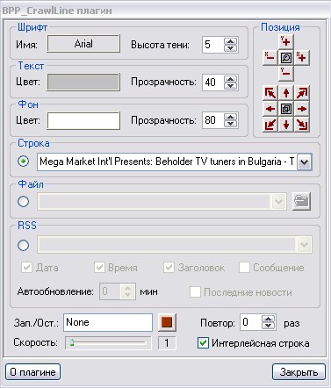Open the Arial font name button
Image resolution: width=331 pixels, height=388 pixels.
(83, 44)
